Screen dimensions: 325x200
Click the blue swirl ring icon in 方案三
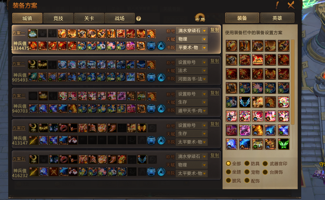161,109
